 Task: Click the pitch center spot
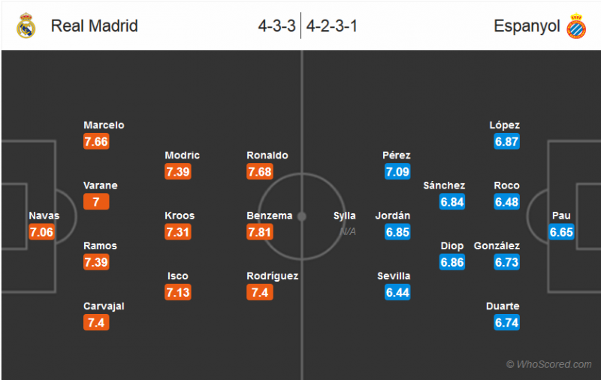(301, 216)
